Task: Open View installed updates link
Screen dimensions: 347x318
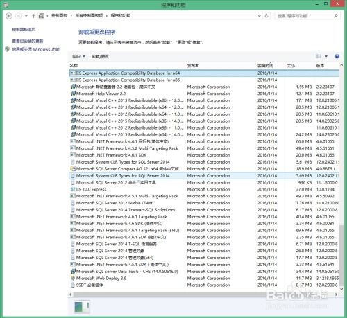Action: point(28,41)
